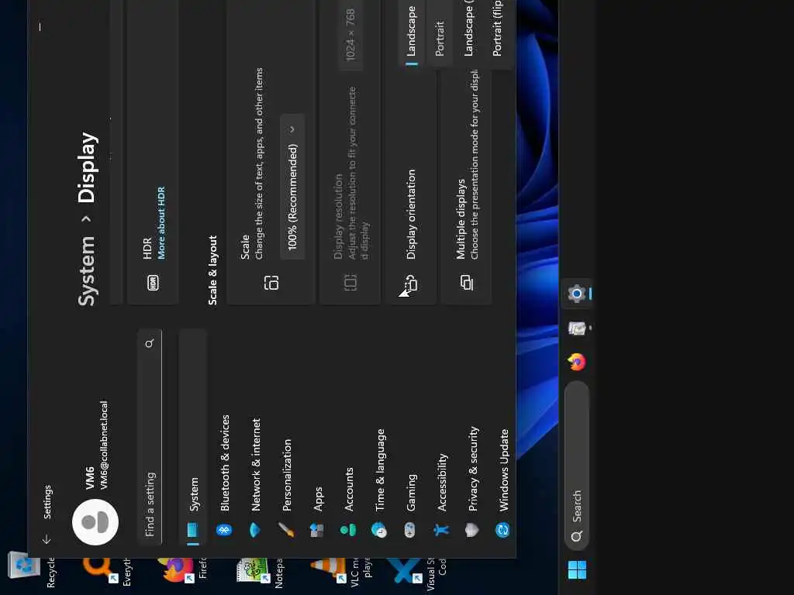Click the HDR badge icon

(x=153, y=282)
